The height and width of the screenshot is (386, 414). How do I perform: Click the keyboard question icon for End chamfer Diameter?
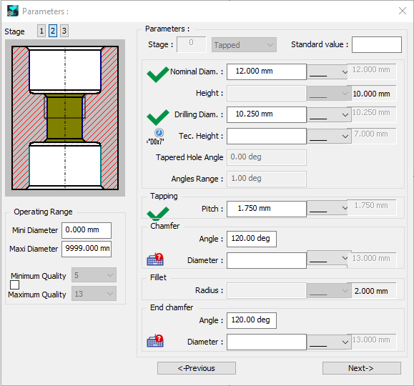click(x=155, y=340)
